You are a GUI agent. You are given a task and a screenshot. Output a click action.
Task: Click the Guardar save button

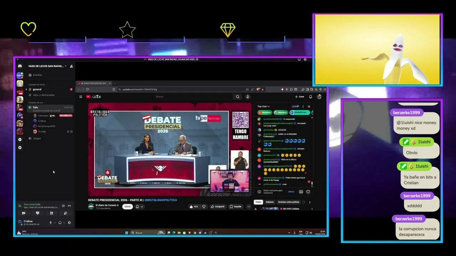point(235,207)
